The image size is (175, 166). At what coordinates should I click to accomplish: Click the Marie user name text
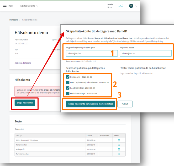pos(110,4)
